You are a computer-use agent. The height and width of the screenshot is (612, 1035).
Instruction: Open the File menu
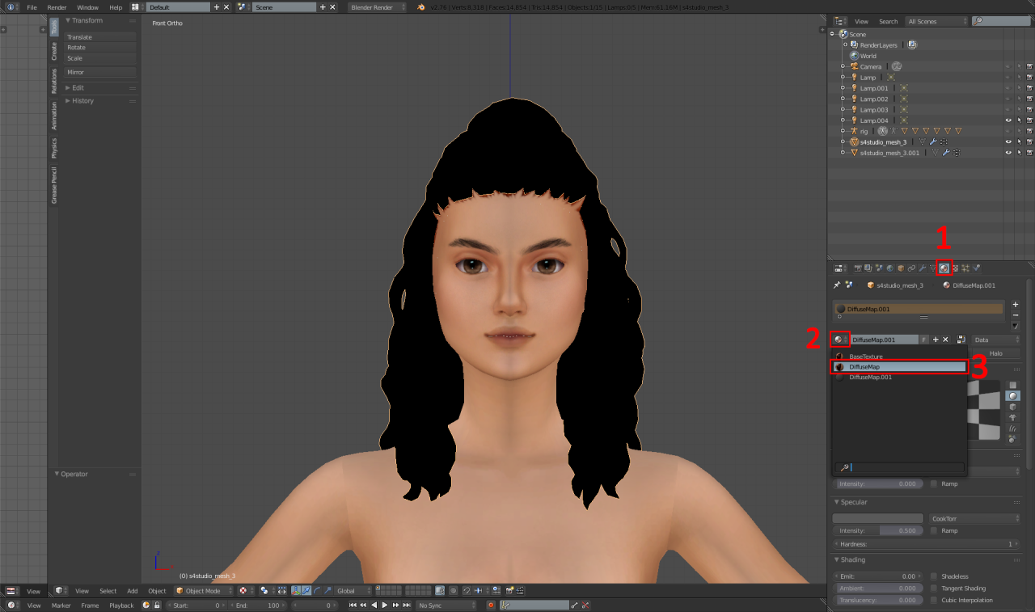pos(32,6)
